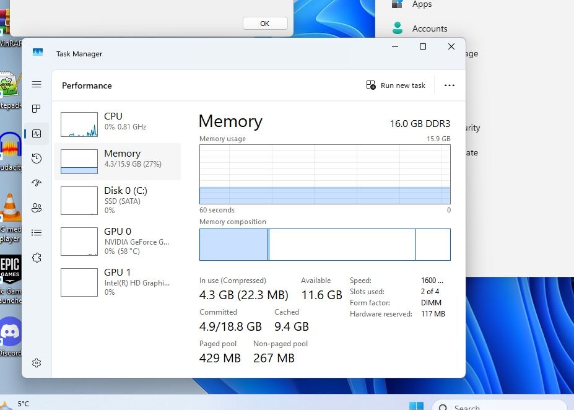Viewport: 574px width, 410px height.
Task: Open the Details list icon in sidebar
Action: [37, 232]
